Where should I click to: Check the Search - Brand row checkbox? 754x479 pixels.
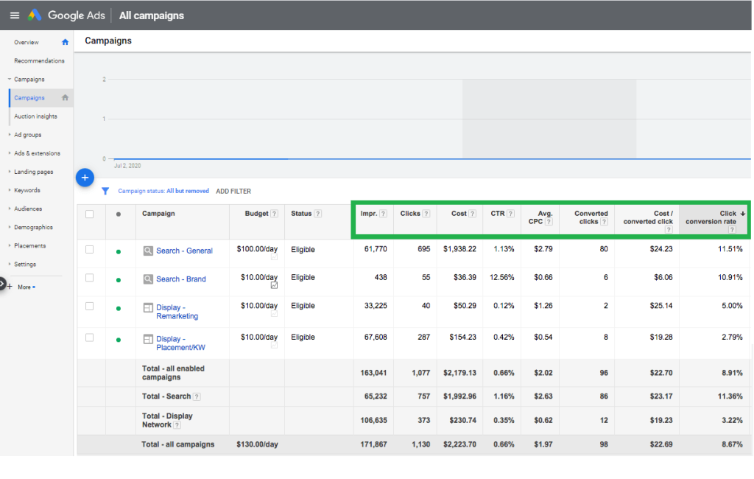coord(89,278)
